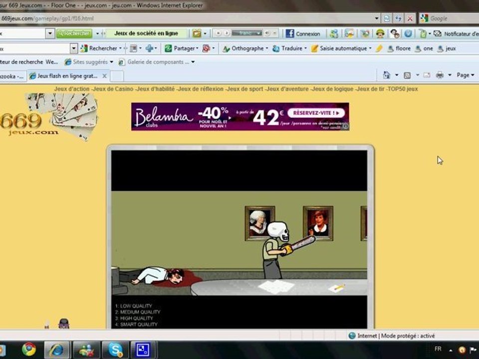Click the highlighter pen toolbar icon
The height and width of the screenshot is (359, 479).
click(x=379, y=48)
